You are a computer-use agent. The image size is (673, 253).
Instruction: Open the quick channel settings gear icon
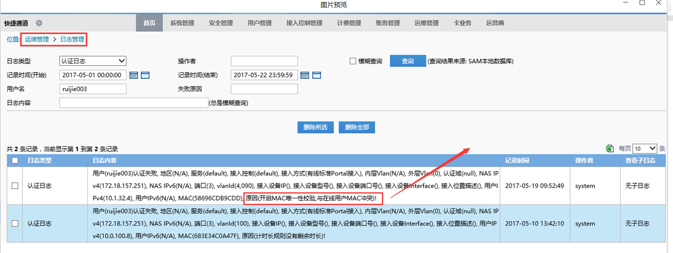point(39,23)
